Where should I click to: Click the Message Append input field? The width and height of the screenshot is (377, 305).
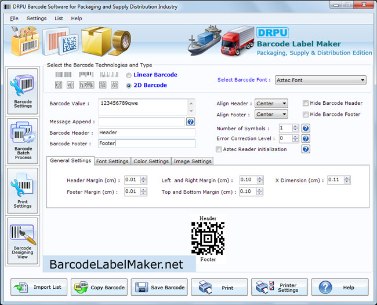142,122
